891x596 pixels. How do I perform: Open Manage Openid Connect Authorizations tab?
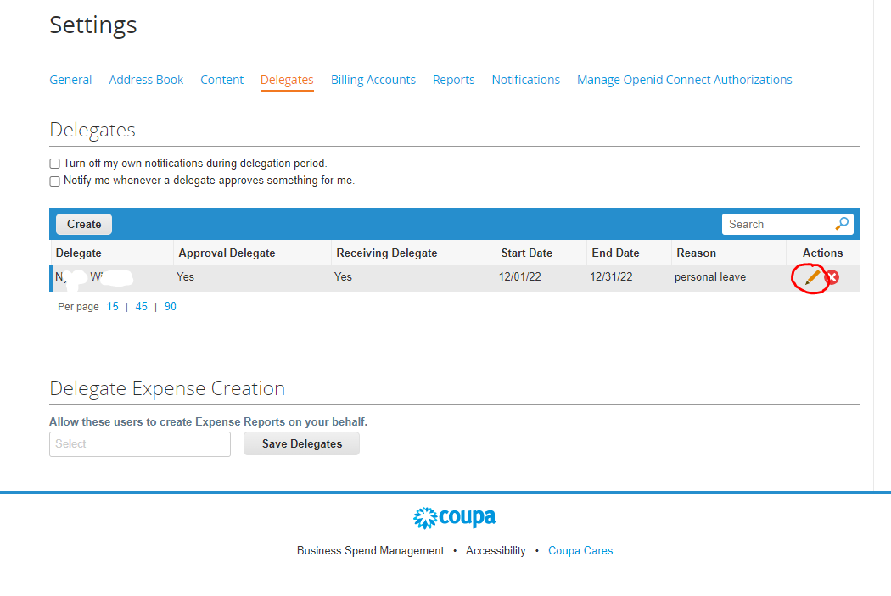[x=684, y=80]
